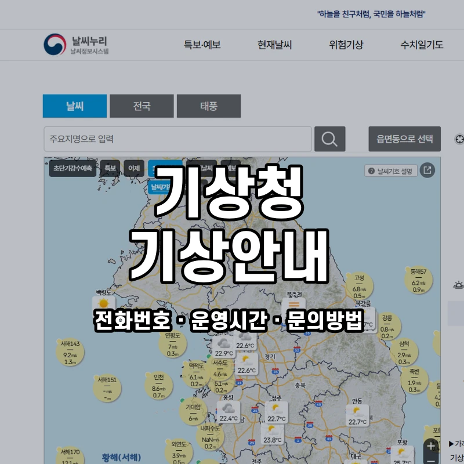Screen dimensions: 464x464
Task: Click the magnifier search button
Action: 329,139
